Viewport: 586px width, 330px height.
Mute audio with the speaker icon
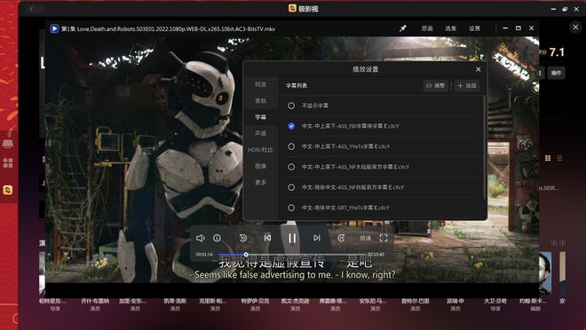(x=201, y=238)
